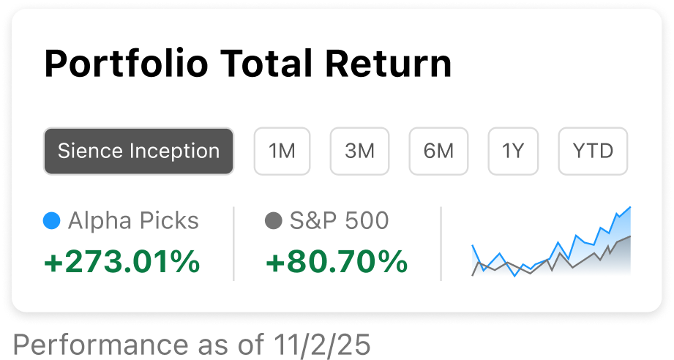Click the Portfolio Total Return heading
The image size is (674, 360).
(248, 64)
